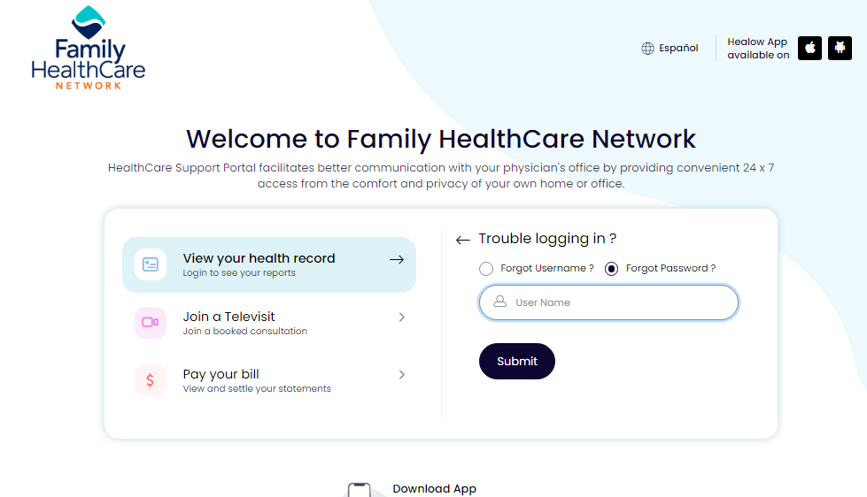Click the Forgot Username ? label
The width and height of the screenshot is (867, 497).
coord(546,268)
